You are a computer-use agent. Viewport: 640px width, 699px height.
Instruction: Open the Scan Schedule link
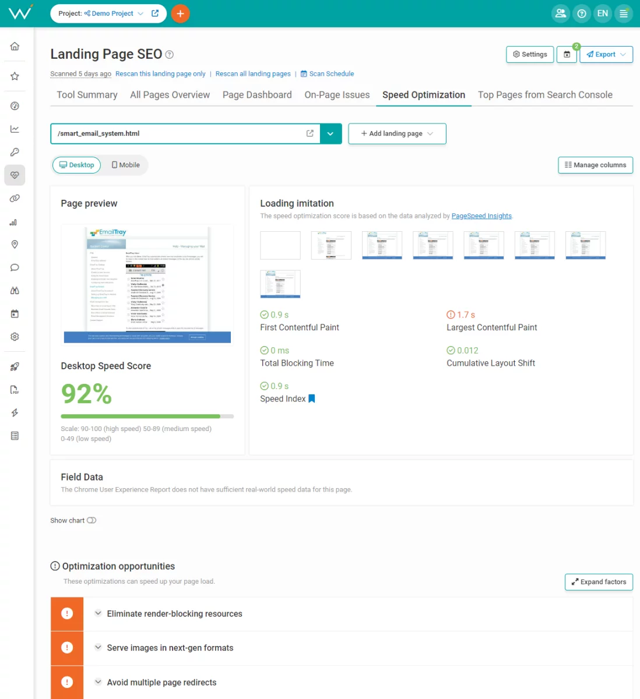(327, 74)
